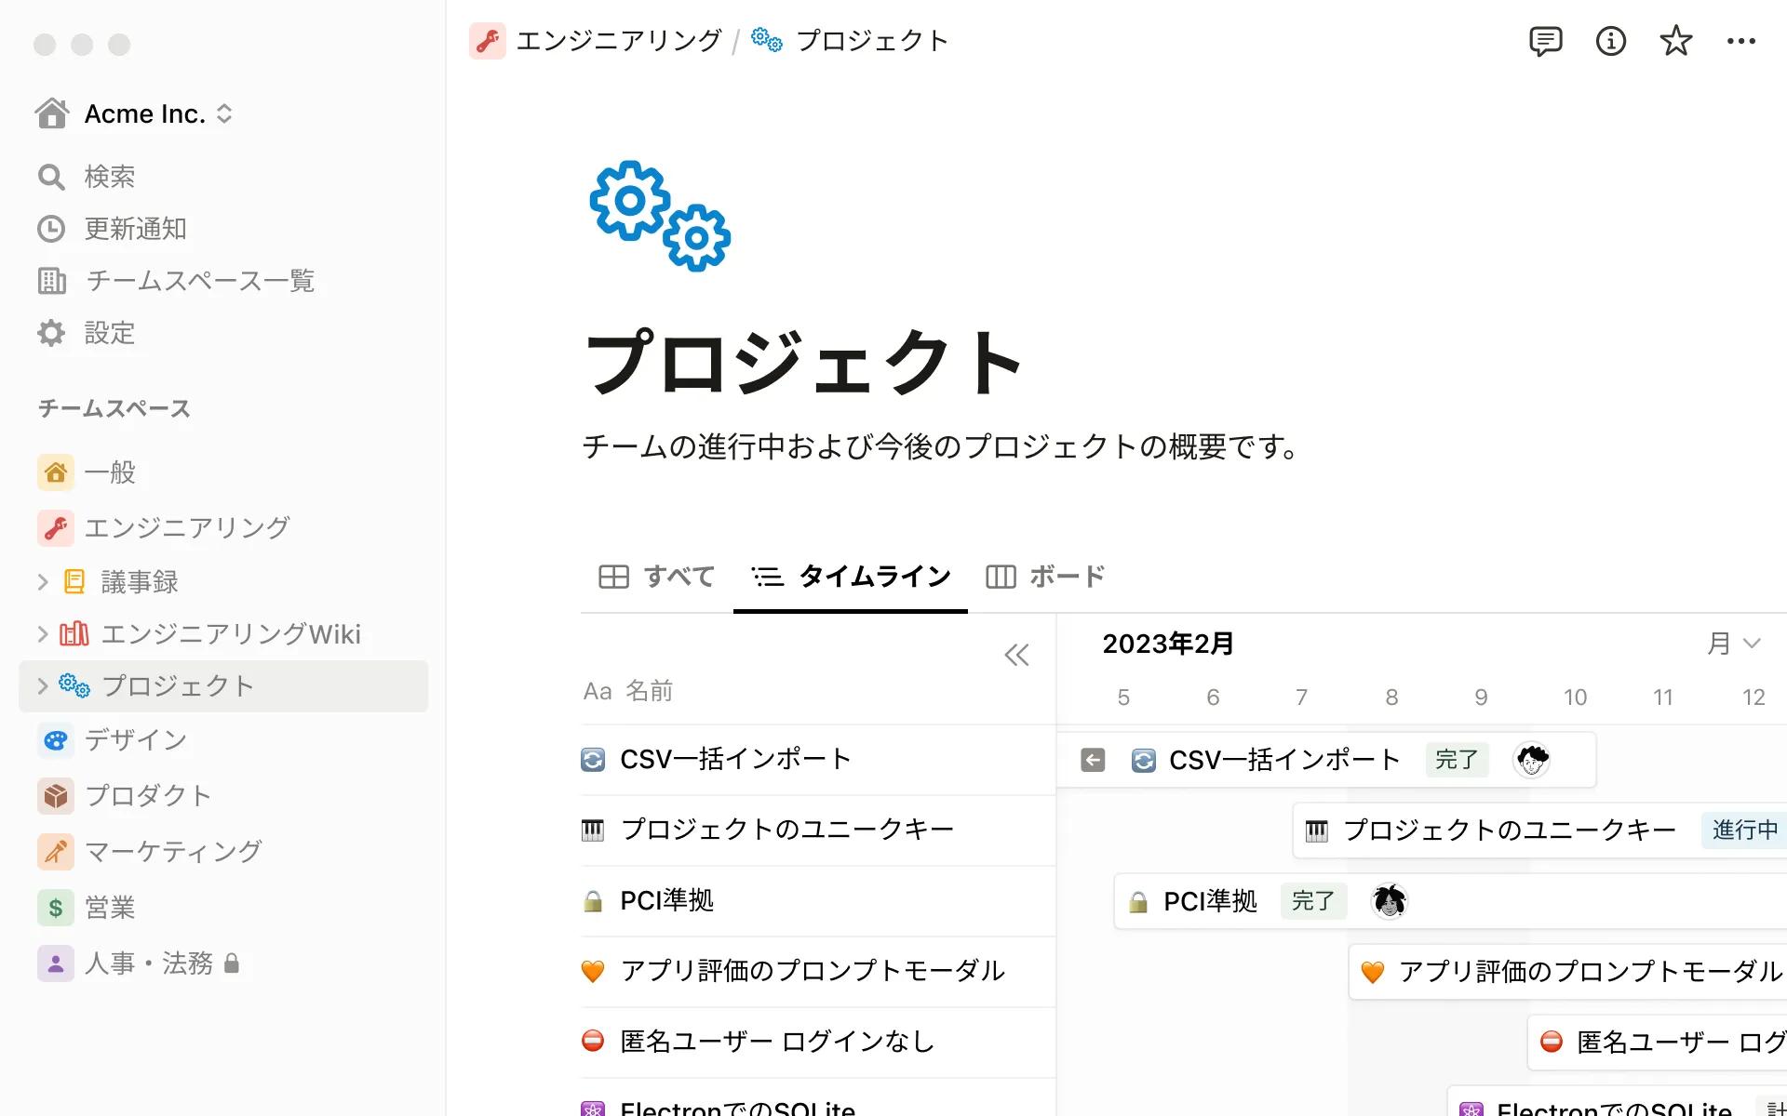Click the back arrow on CSV一括インポート bar
This screenshot has height=1116, width=1787.
click(x=1093, y=760)
